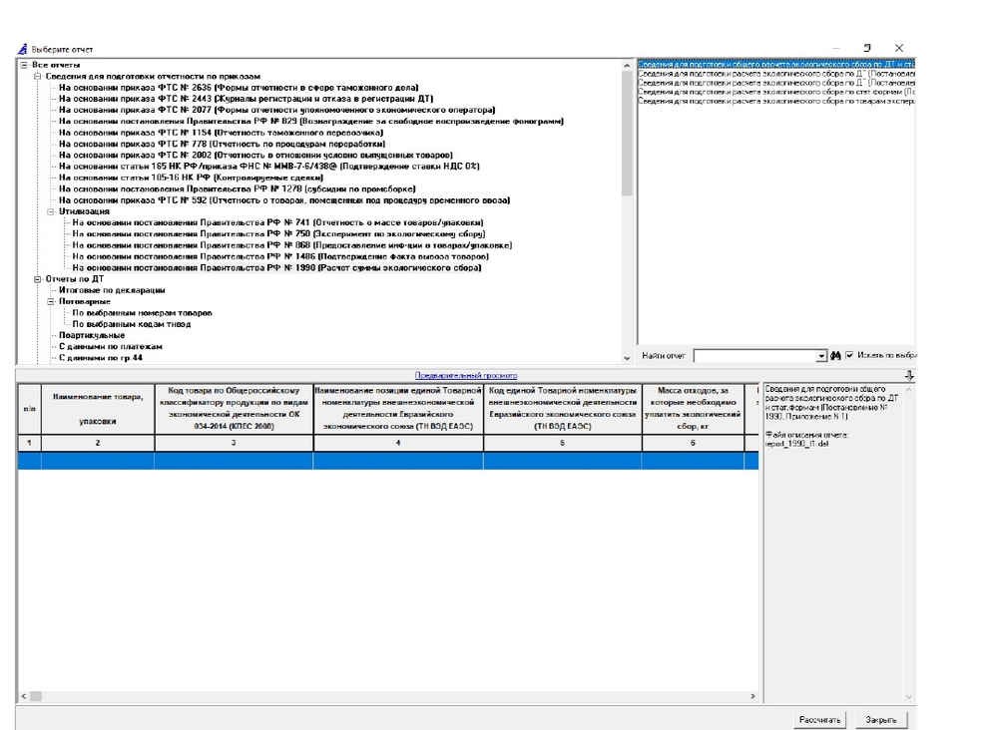998x730 pixels.
Task: Select 'По выбранным кодам тнвэд' item
Action: [131, 324]
